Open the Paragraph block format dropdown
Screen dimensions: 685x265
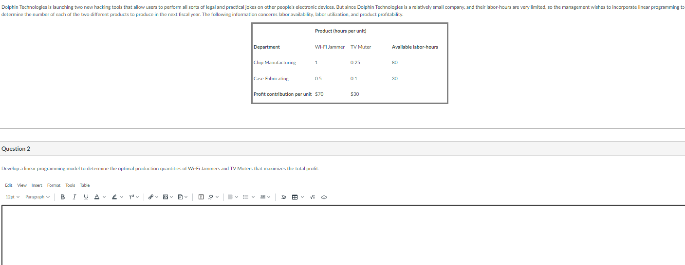[x=37, y=197]
